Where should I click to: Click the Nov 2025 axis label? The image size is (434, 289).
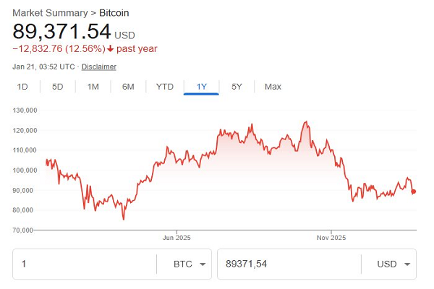pyautogui.click(x=333, y=237)
